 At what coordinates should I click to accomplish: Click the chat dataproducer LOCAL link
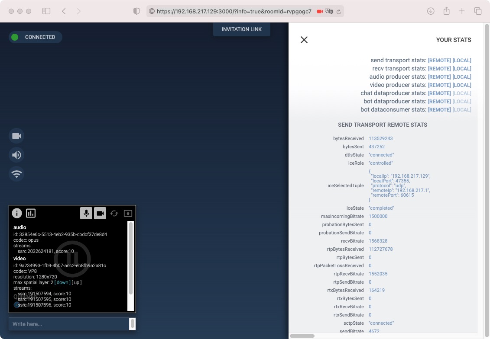click(x=462, y=93)
